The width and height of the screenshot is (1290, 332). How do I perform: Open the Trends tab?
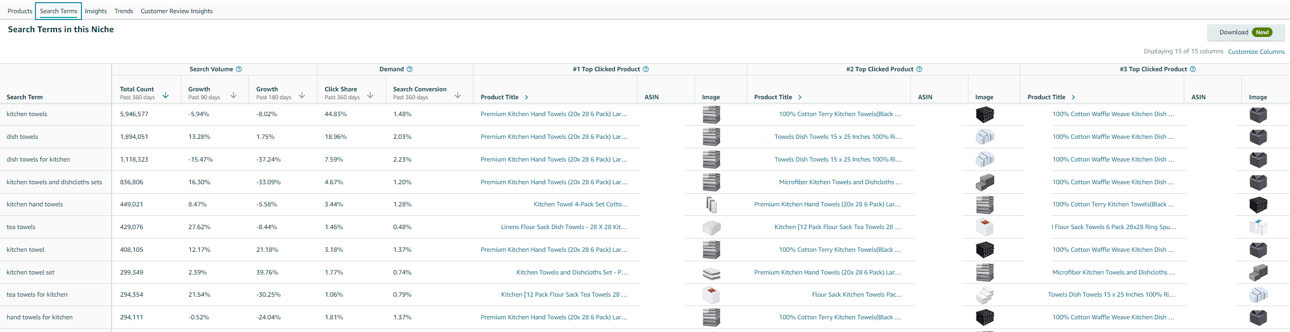(x=124, y=11)
